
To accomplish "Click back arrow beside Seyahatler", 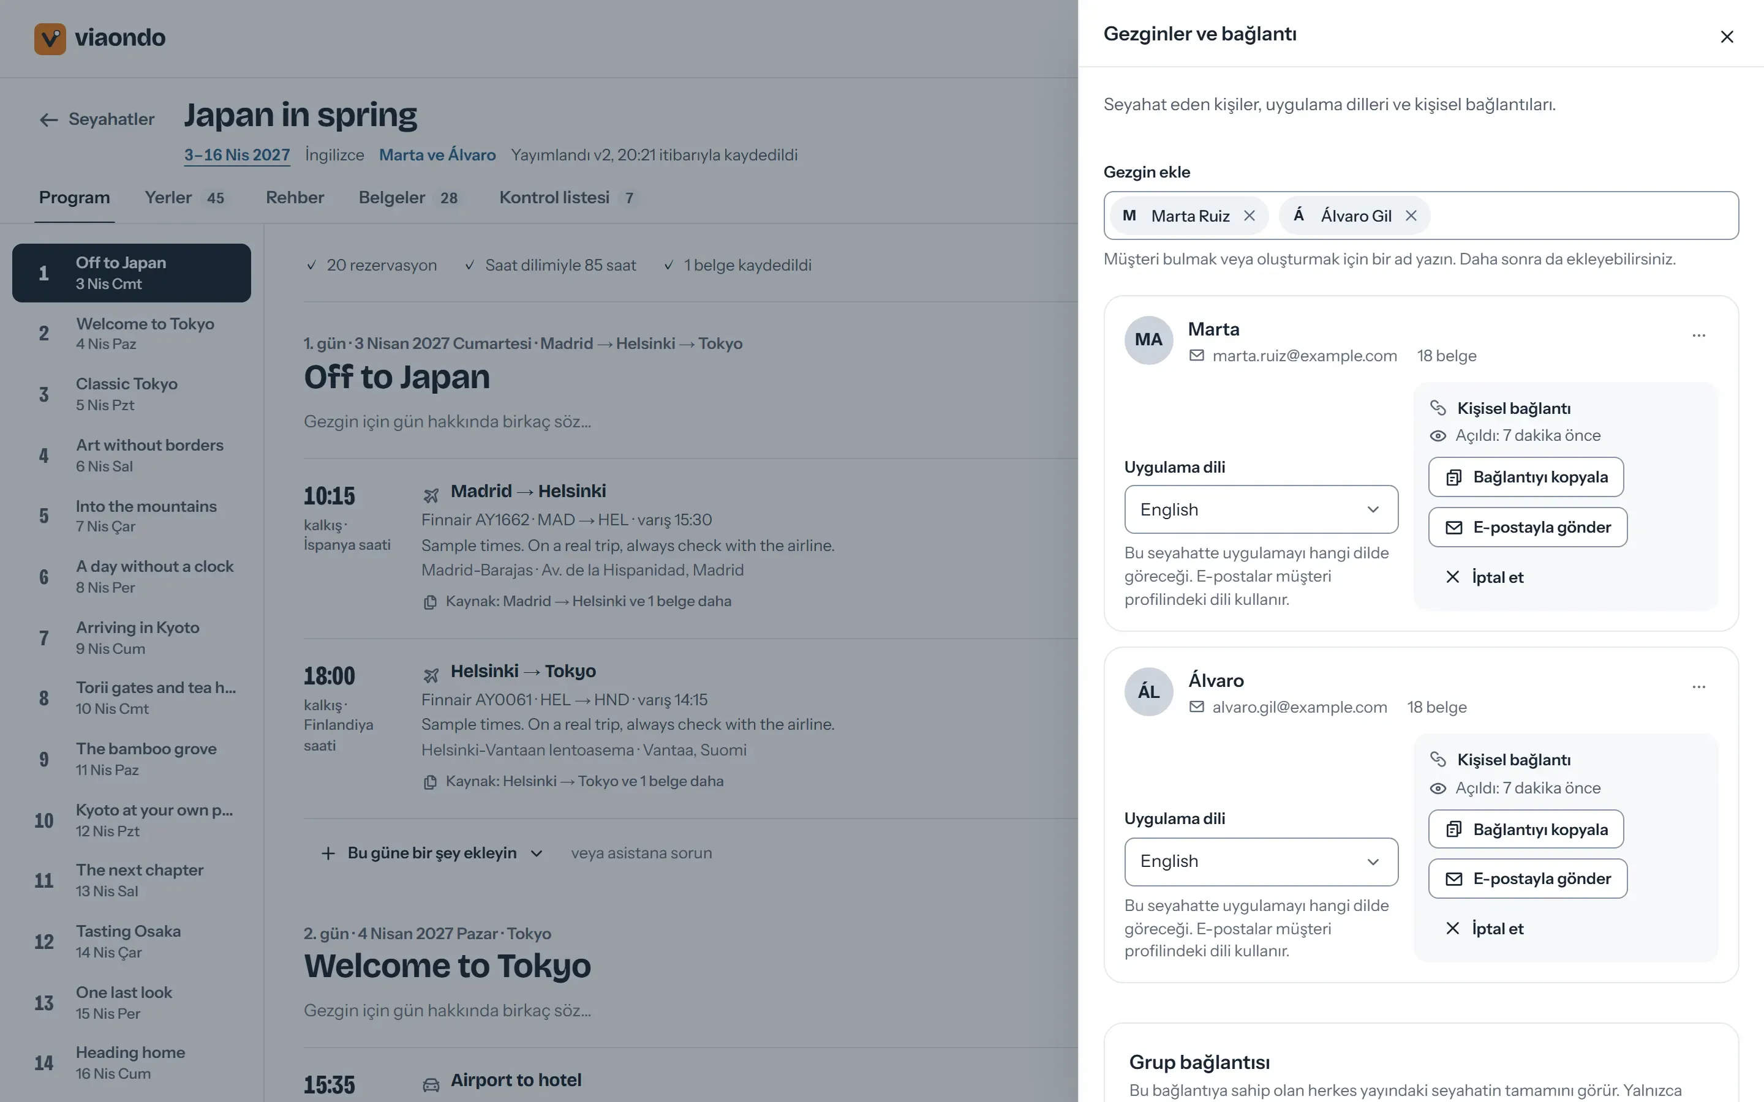I will click(49, 119).
